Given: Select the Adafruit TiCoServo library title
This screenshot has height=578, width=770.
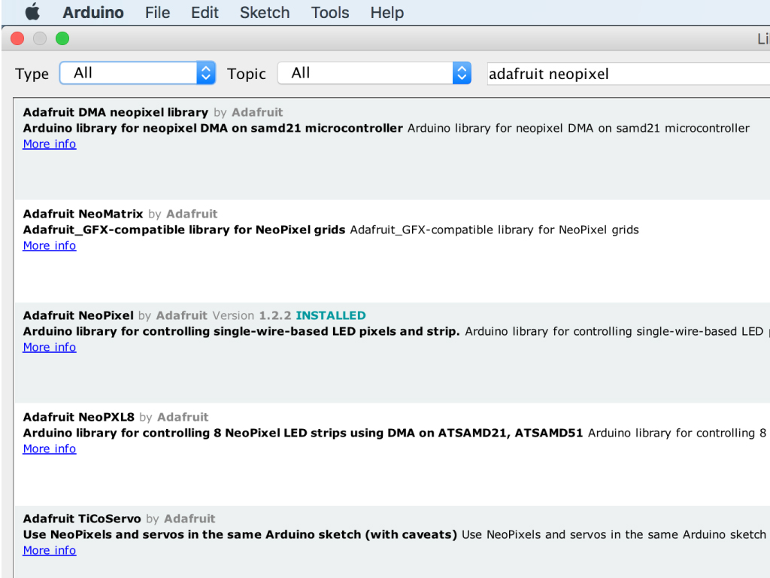Looking at the screenshot, I should click(82, 519).
